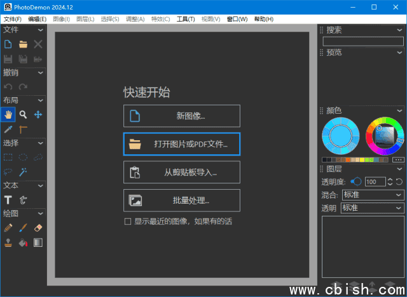Open the 图像(I) menu
Viewport: 407px width, 297px height.
(x=61, y=19)
